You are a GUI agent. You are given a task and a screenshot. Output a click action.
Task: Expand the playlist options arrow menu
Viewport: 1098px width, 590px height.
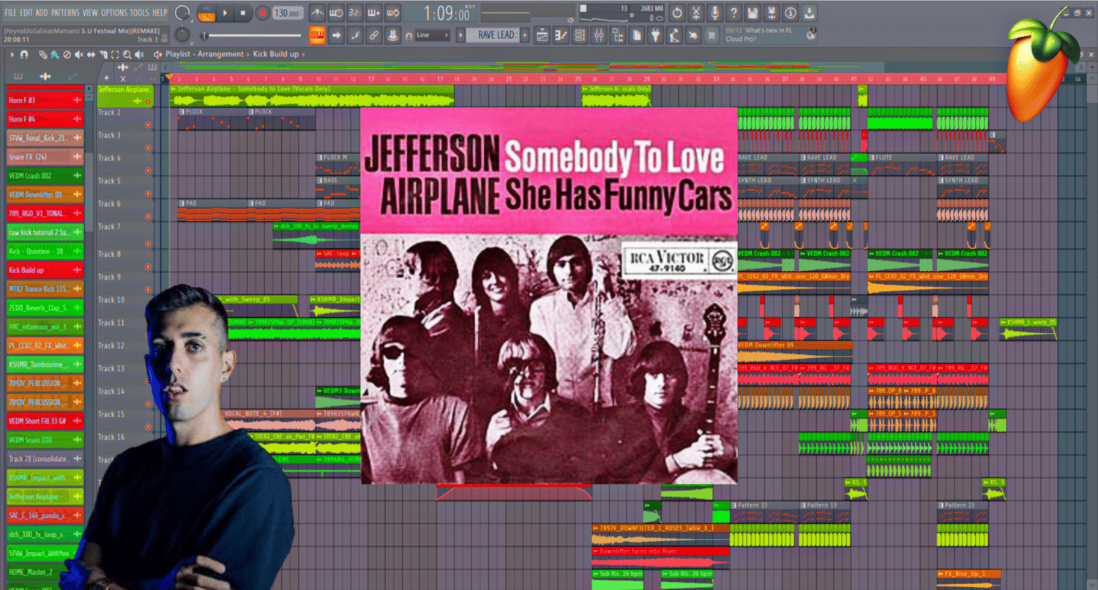click(x=12, y=54)
